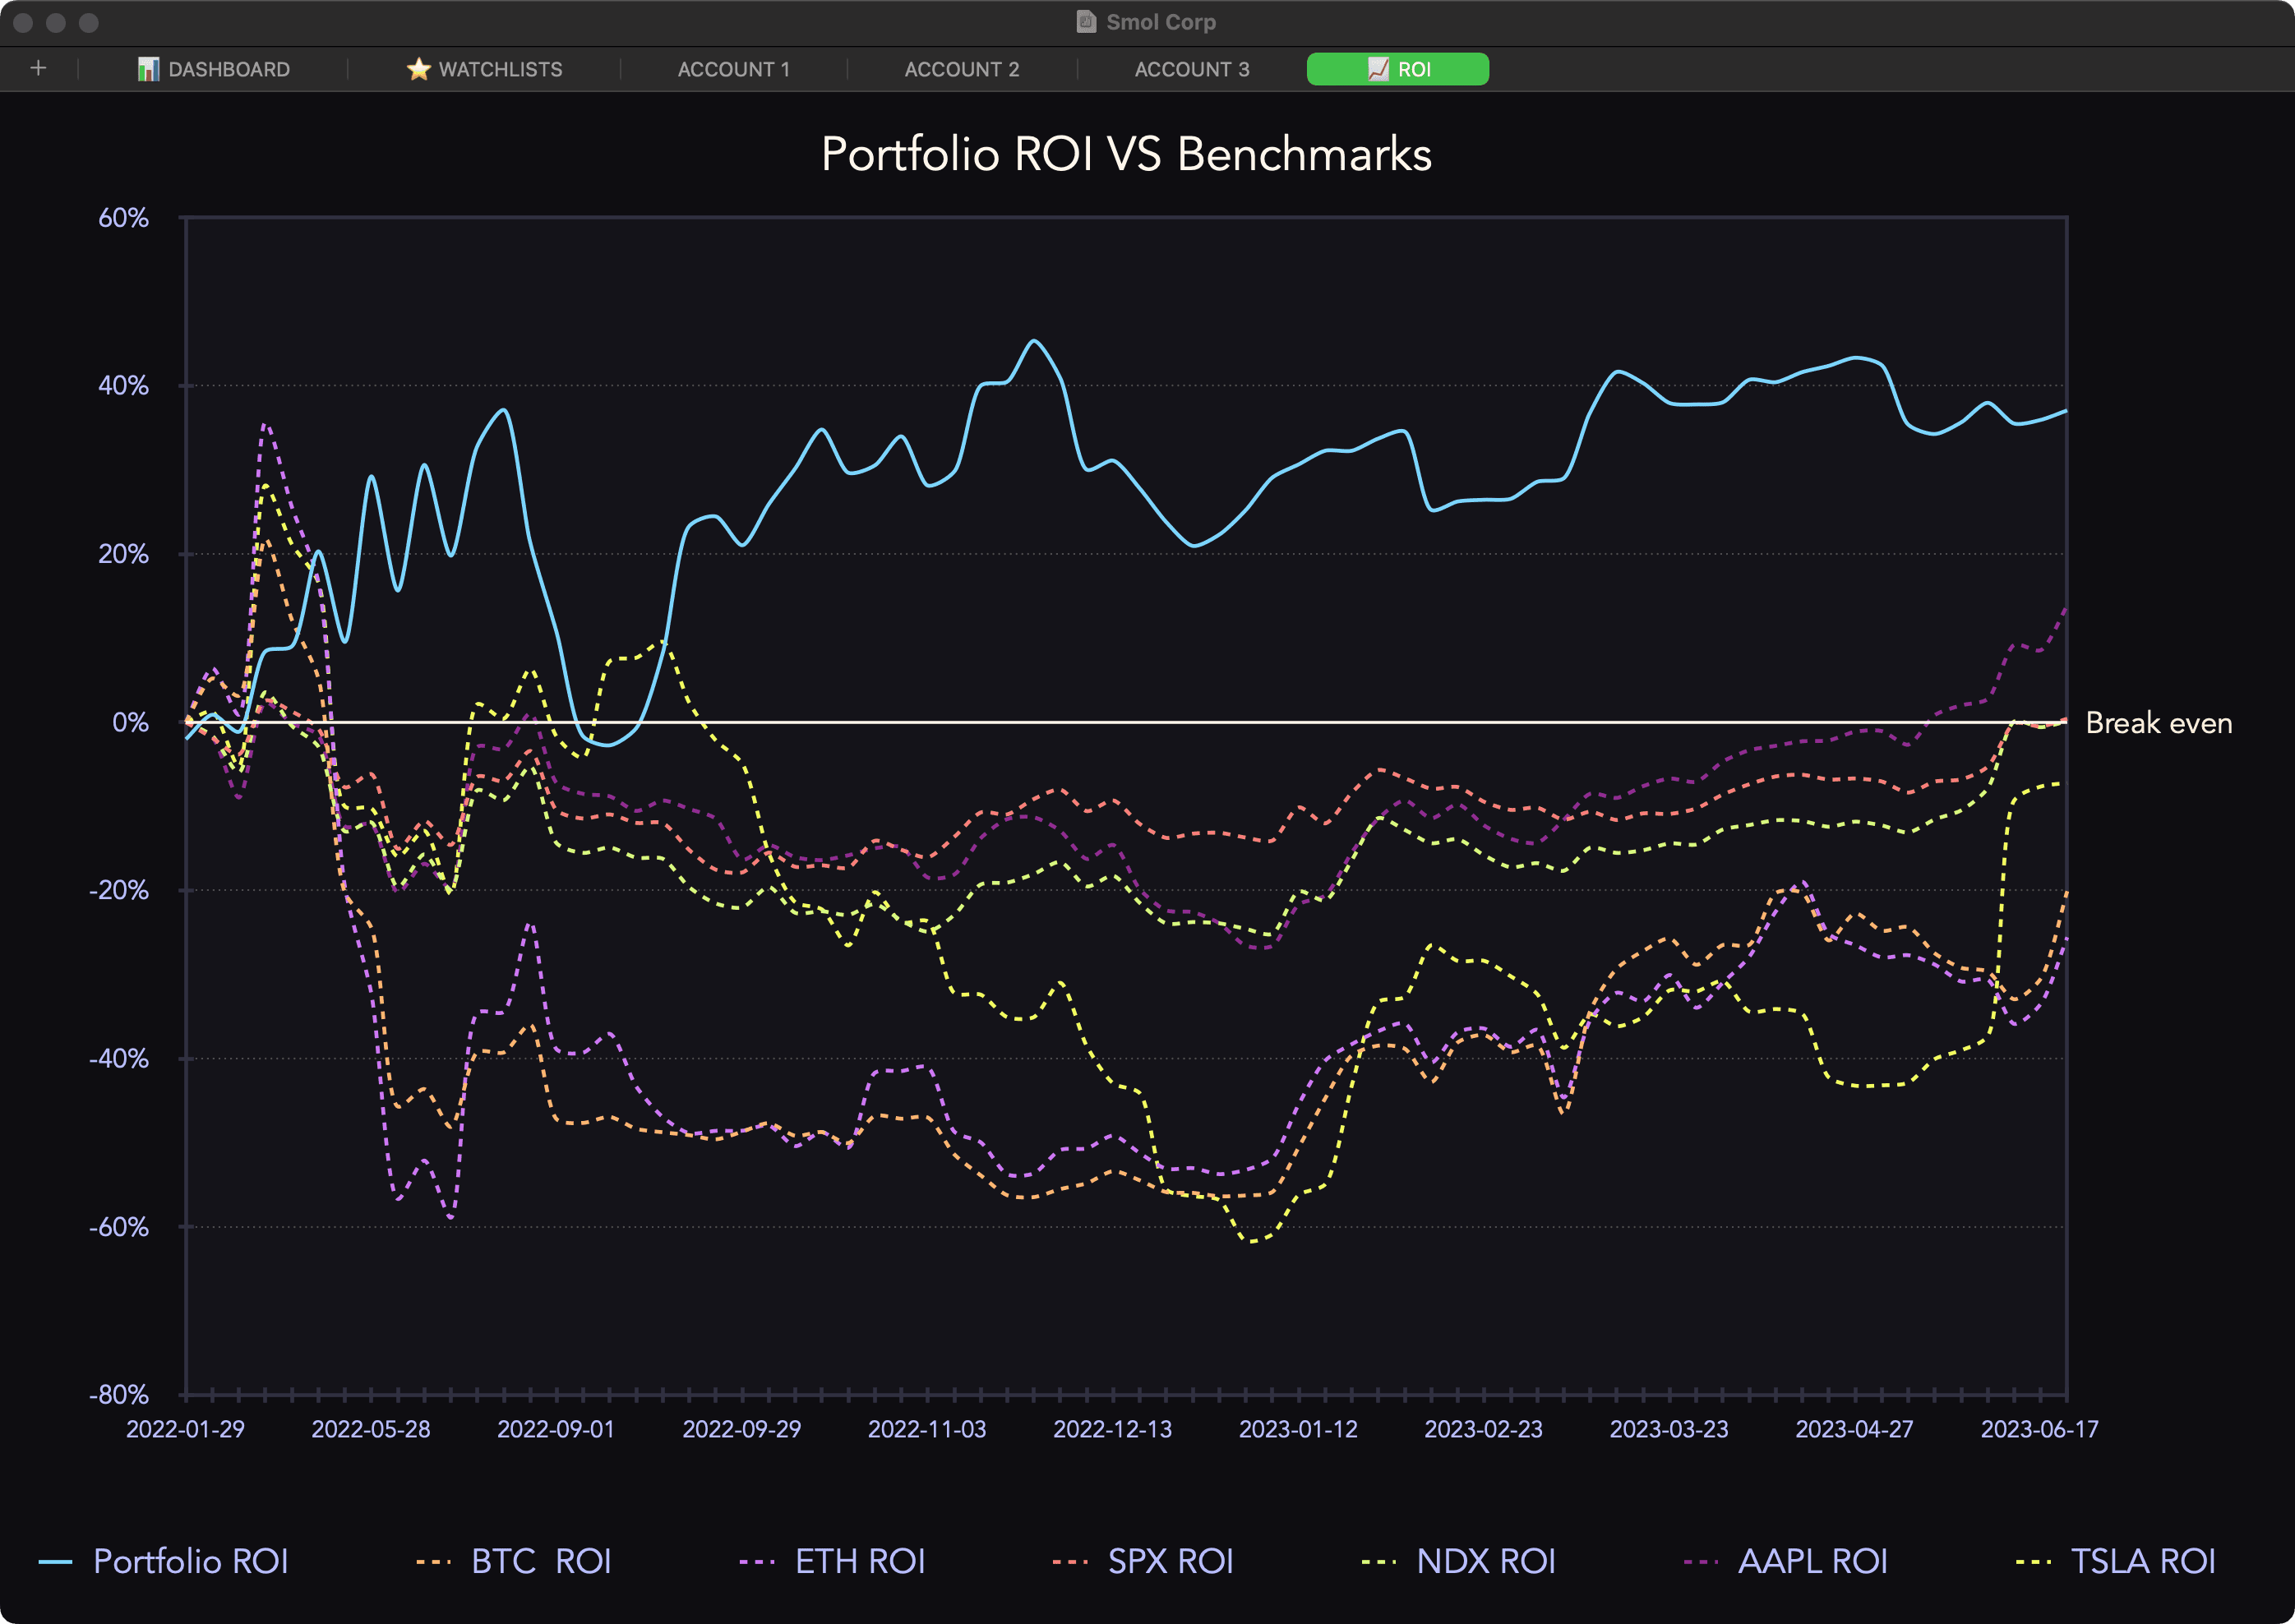Click the 2022-05-28 date axis label
The image size is (2295, 1624).
(x=371, y=1429)
